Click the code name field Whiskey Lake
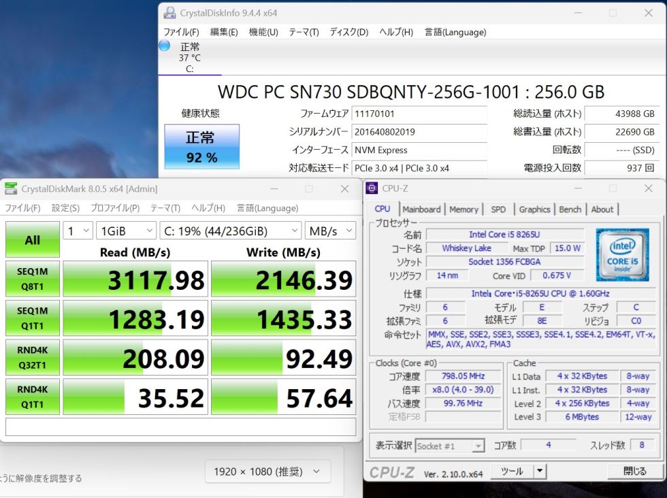 pyautogui.click(x=466, y=248)
